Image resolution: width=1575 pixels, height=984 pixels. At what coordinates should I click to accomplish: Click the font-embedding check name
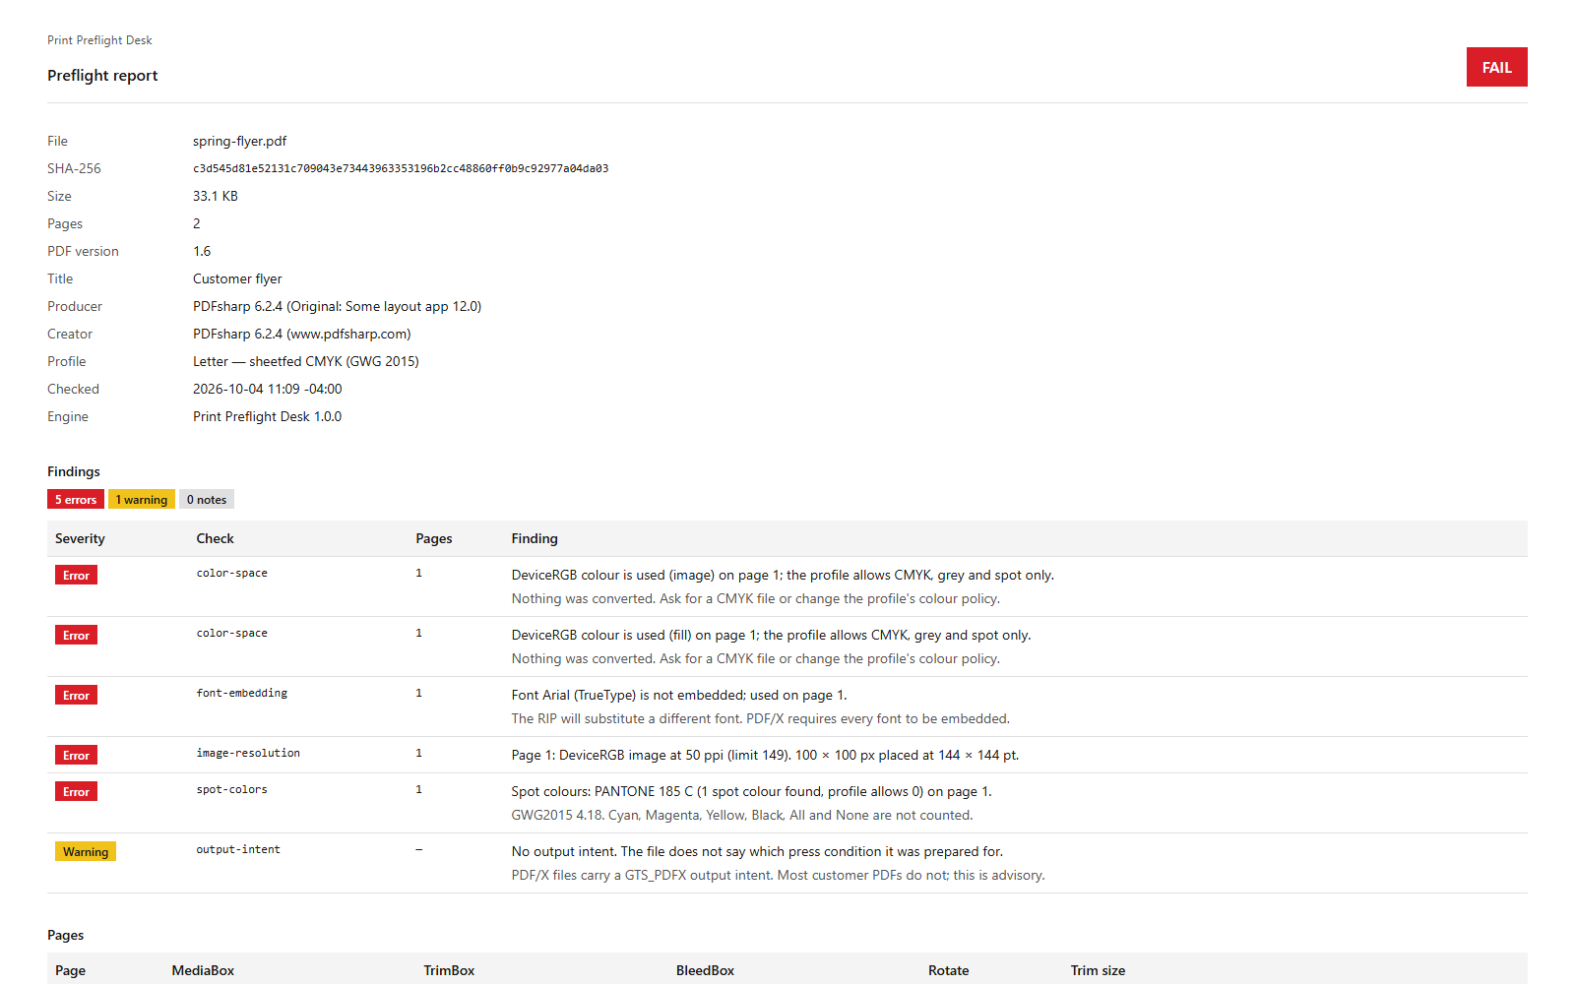[242, 693]
